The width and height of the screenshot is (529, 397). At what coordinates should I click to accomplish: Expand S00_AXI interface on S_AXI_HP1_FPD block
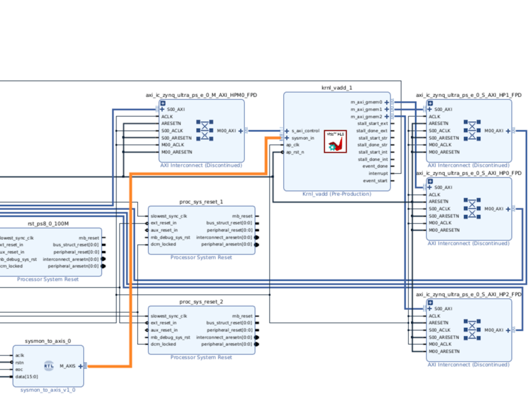click(x=430, y=109)
